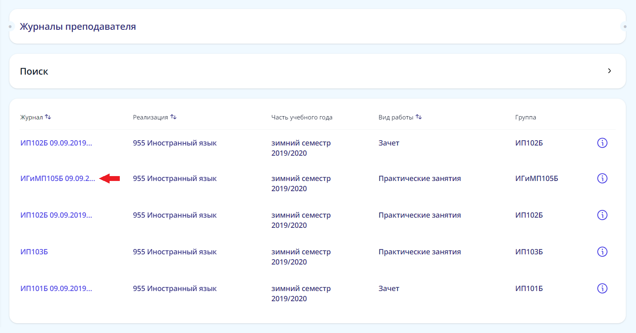Screen dimensions: 636x333
Task: Click the Часть учебного года column header
Action: (x=301, y=117)
